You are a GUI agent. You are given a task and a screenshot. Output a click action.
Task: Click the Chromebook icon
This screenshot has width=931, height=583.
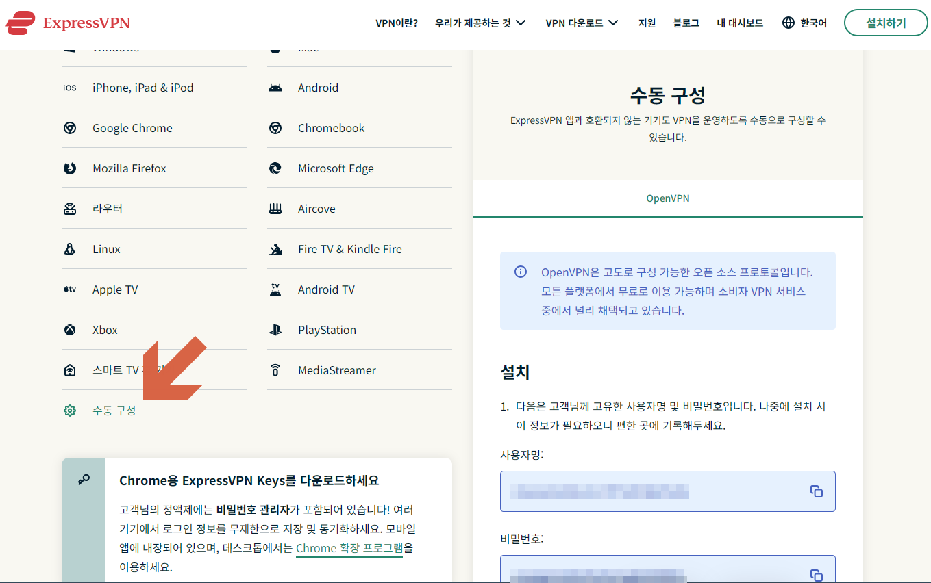point(275,128)
